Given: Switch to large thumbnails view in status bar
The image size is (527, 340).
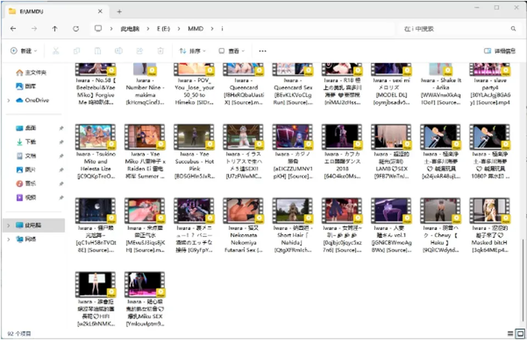Looking at the screenshot, I should click(520, 333).
